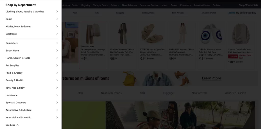Open Clothing, Shoes, Jewelry & Watches department
The image size is (261, 129).
pyautogui.click(x=25, y=12)
